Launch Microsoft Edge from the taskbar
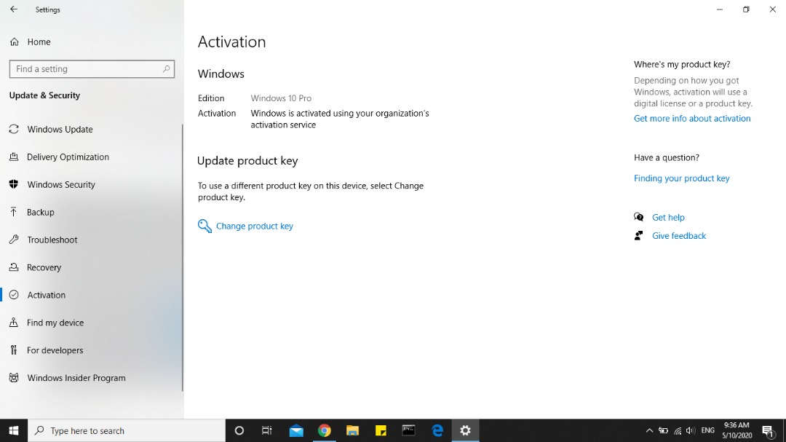 click(x=437, y=430)
